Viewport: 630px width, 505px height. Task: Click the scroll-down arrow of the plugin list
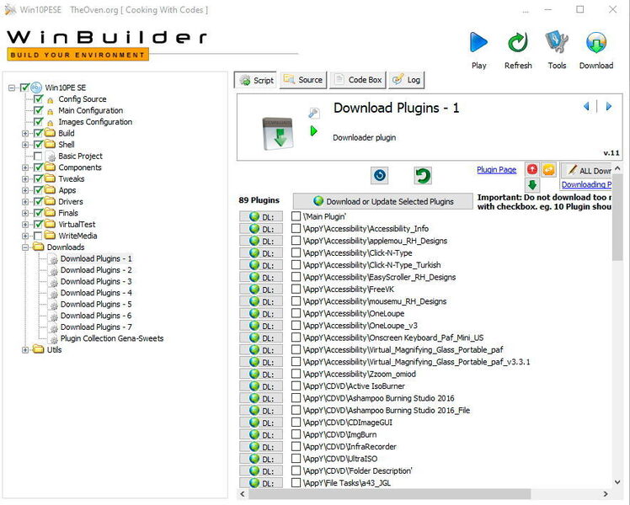[x=617, y=482]
